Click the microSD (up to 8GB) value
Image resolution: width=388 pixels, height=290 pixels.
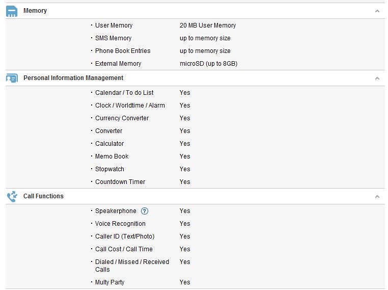click(209, 64)
